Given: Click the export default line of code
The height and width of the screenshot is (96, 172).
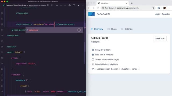Looking at the screenshot, I should [x=16, y=52].
